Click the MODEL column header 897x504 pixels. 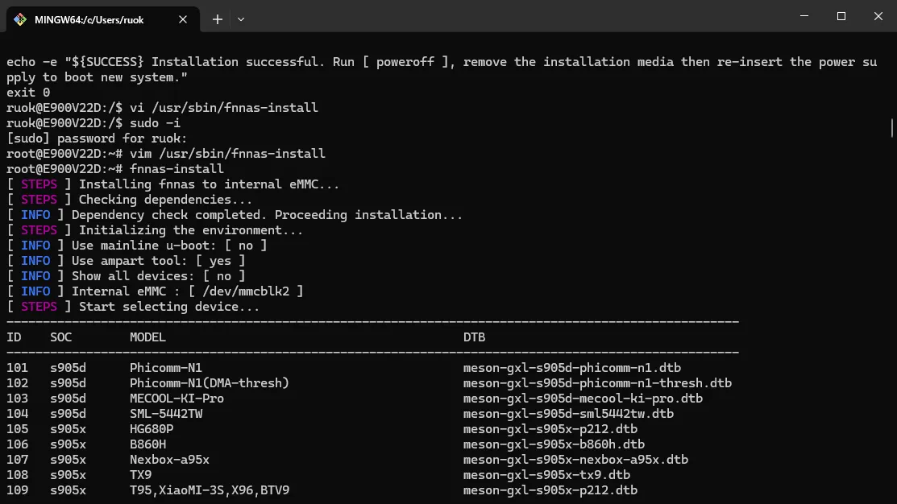pyautogui.click(x=147, y=337)
